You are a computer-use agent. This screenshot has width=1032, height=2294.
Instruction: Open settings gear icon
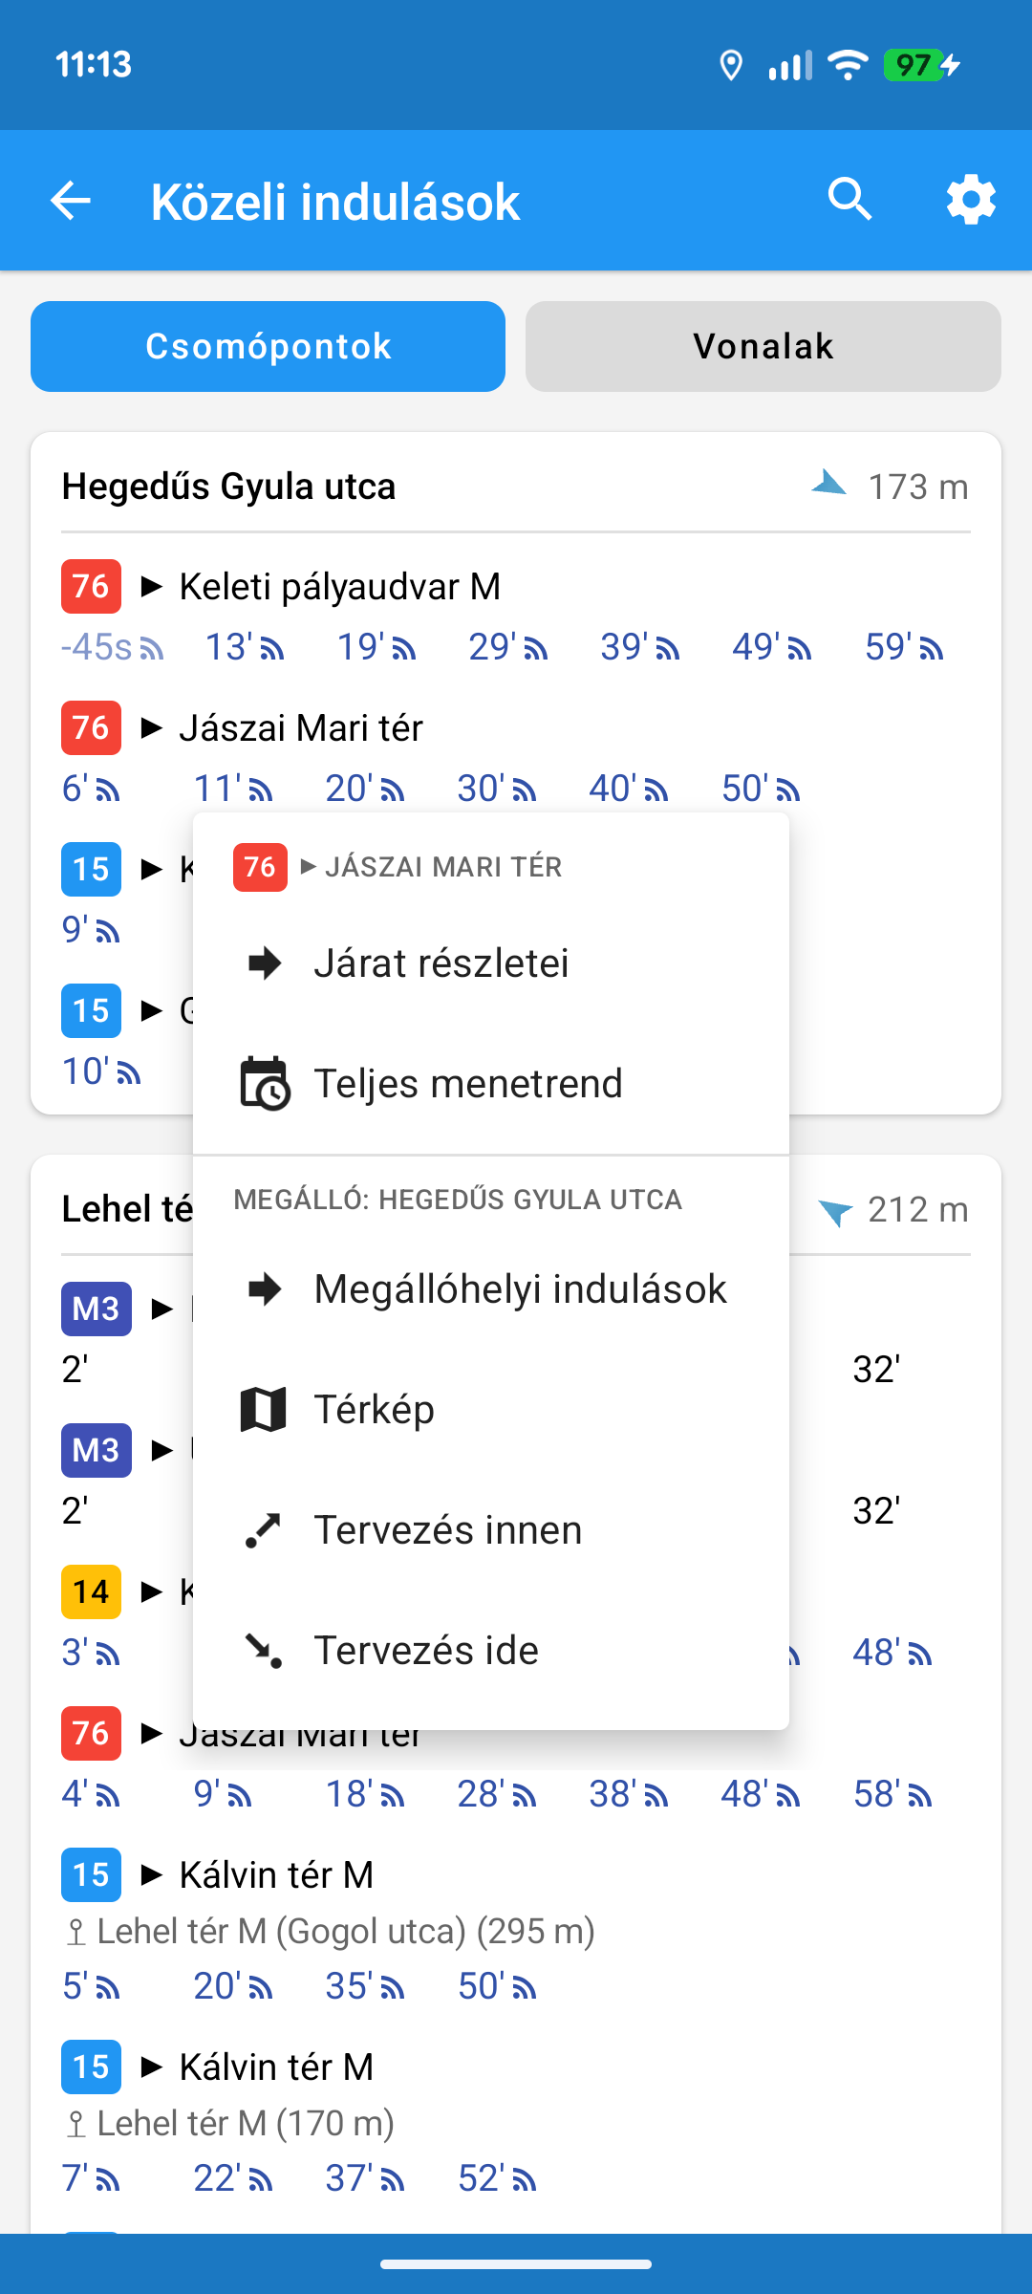971,201
